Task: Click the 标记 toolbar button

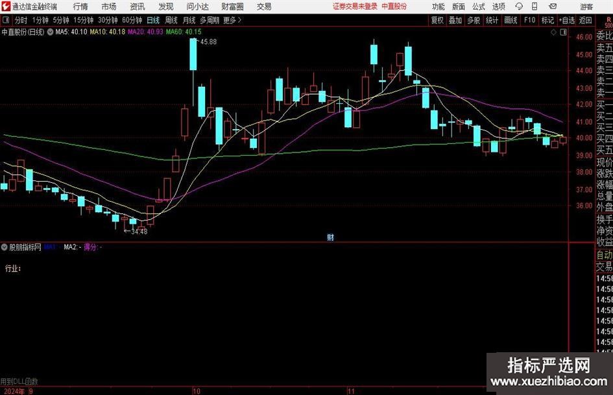Action: coord(547,20)
